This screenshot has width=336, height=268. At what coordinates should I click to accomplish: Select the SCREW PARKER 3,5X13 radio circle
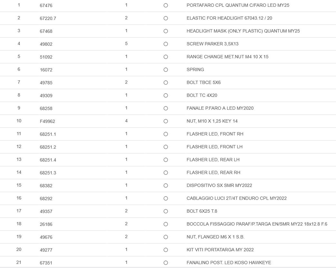[166, 44]
